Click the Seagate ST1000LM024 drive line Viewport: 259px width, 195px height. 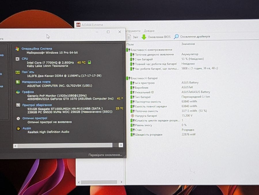(x=65, y=109)
